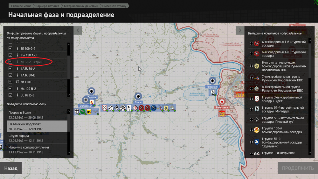
Task: Choose the yellow-black shield emblem at Обливская
Action: [89, 112]
